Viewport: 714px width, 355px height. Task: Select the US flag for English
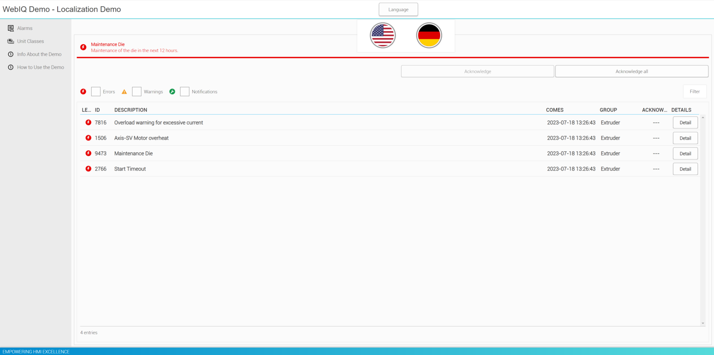click(x=383, y=35)
